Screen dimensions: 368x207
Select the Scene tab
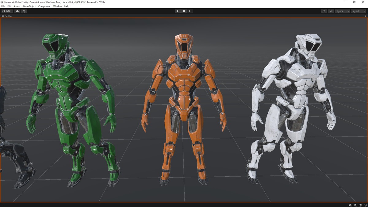click(8, 16)
